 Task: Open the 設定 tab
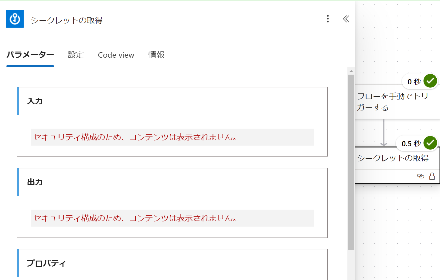(76, 55)
